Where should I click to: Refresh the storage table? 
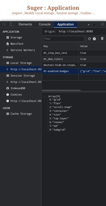(x=89, y=39)
